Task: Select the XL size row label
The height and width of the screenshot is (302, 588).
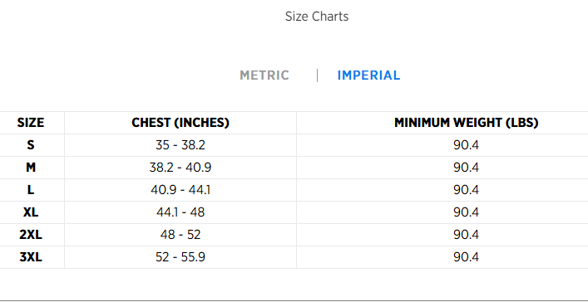Action: (x=31, y=212)
